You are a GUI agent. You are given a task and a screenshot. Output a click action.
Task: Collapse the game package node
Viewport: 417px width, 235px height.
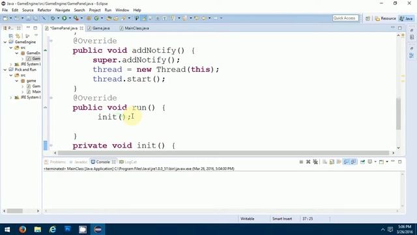[17, 81]
